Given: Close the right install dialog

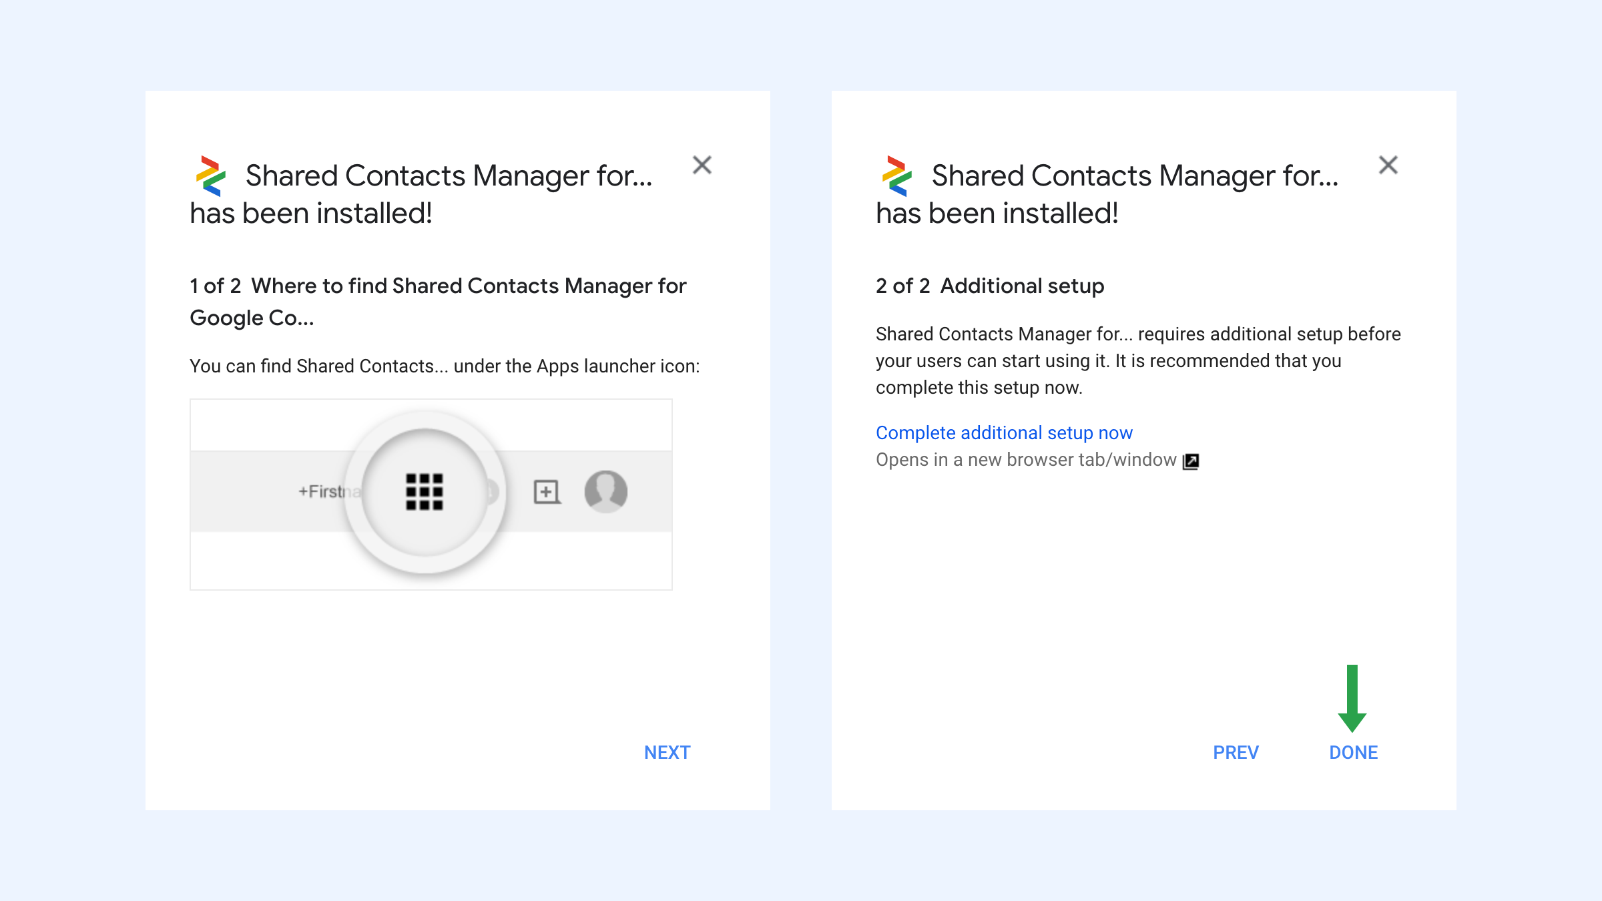Looking at the screenshot, I should click(x=1388, y=165).
